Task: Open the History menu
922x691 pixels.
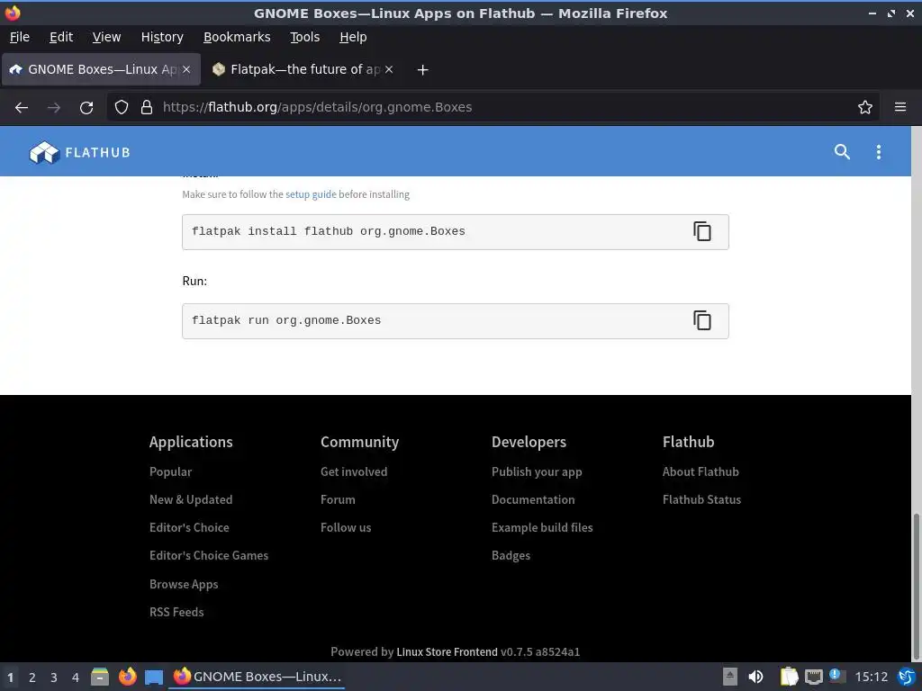Action: [x=162, y=37]
